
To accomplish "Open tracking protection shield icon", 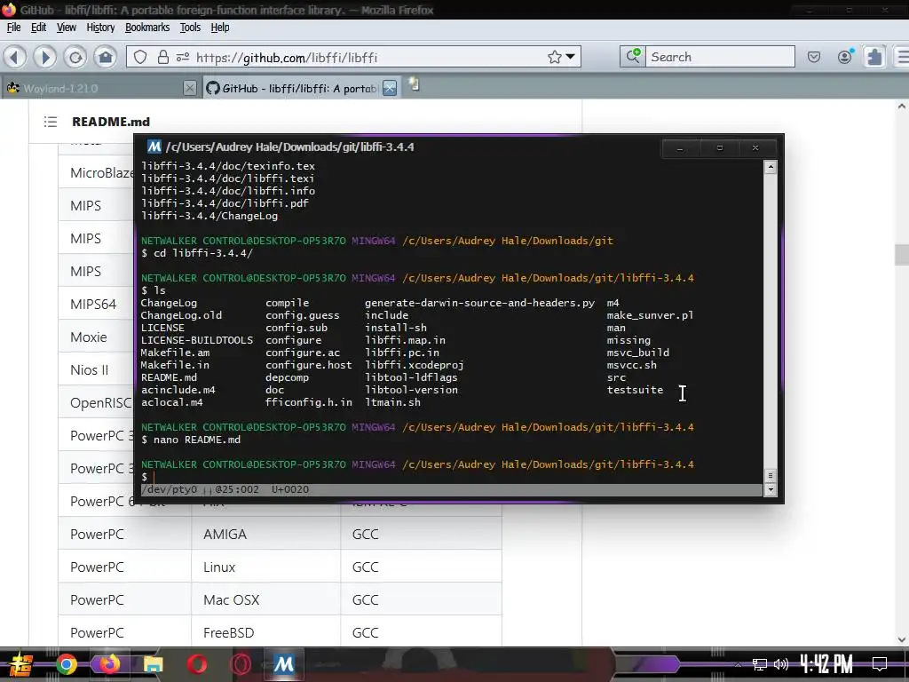I will (x=140, y=57).
